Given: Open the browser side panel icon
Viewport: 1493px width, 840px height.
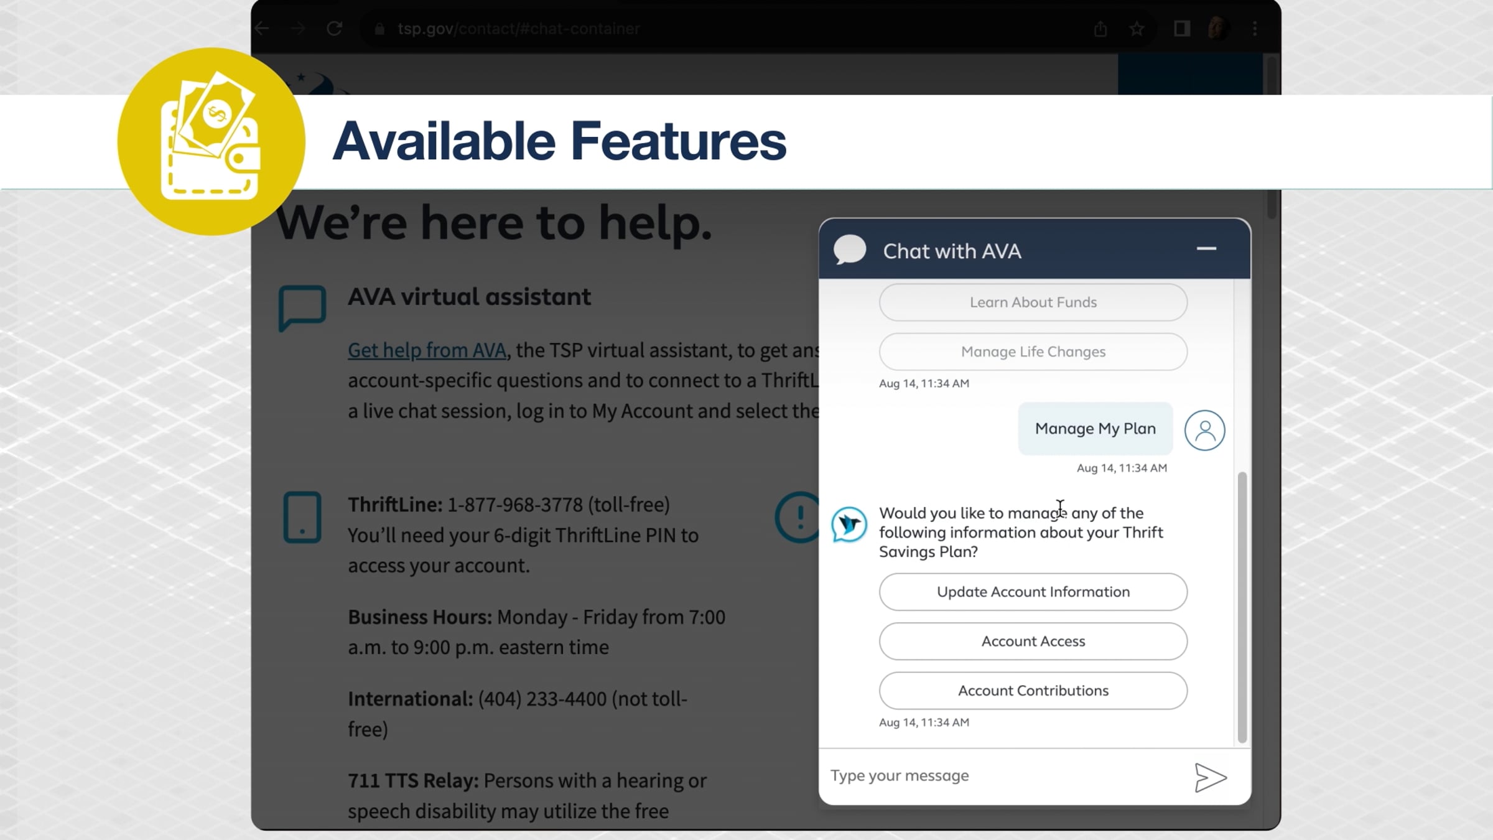Looking at the screenshot, I should (1182, 29).
